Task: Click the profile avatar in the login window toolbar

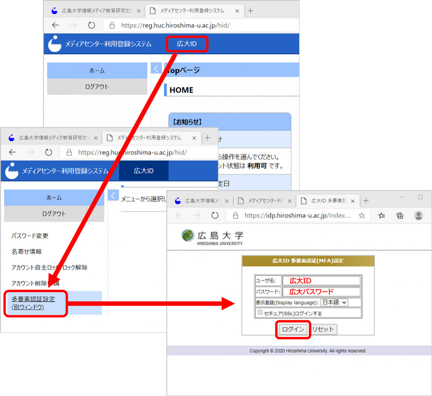Action: [418, 215]
